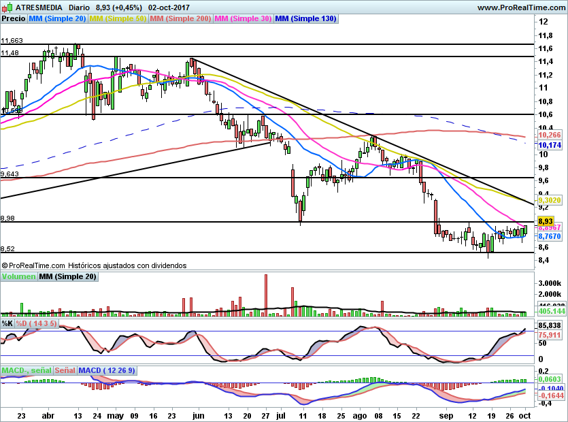Select the %D (14 3 5) label
The width and height of the screenshot is (568, 422).
click(x=36, y=323)
